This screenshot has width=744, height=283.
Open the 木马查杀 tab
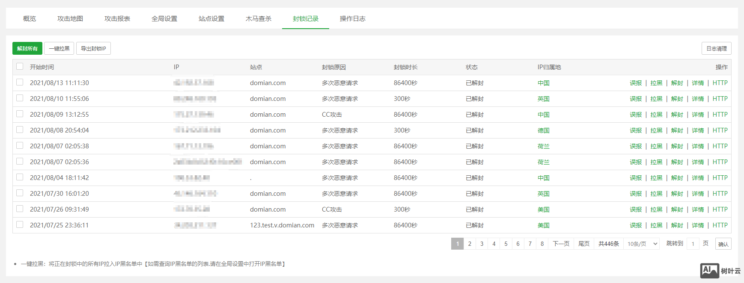(x=259, y=19)
